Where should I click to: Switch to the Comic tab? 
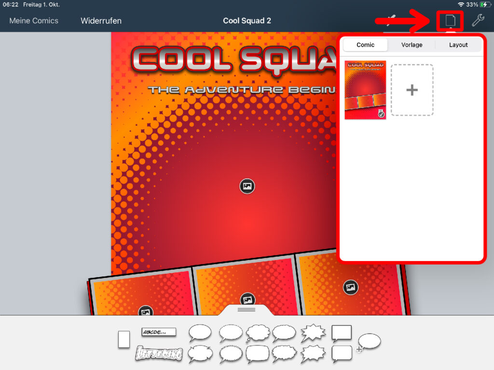click(365, 45)
